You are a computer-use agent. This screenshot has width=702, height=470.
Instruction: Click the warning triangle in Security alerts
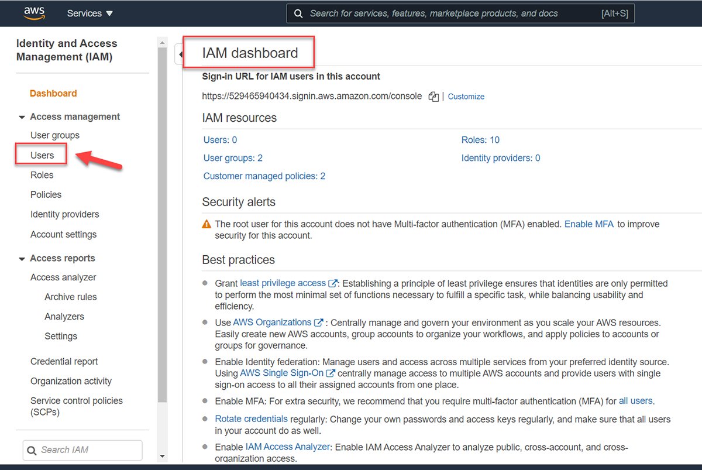[207, 224]
